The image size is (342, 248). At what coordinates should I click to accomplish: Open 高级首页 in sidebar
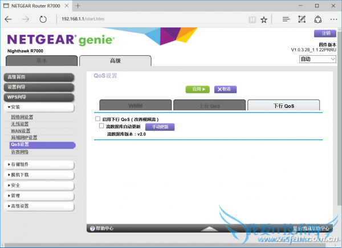39,77
